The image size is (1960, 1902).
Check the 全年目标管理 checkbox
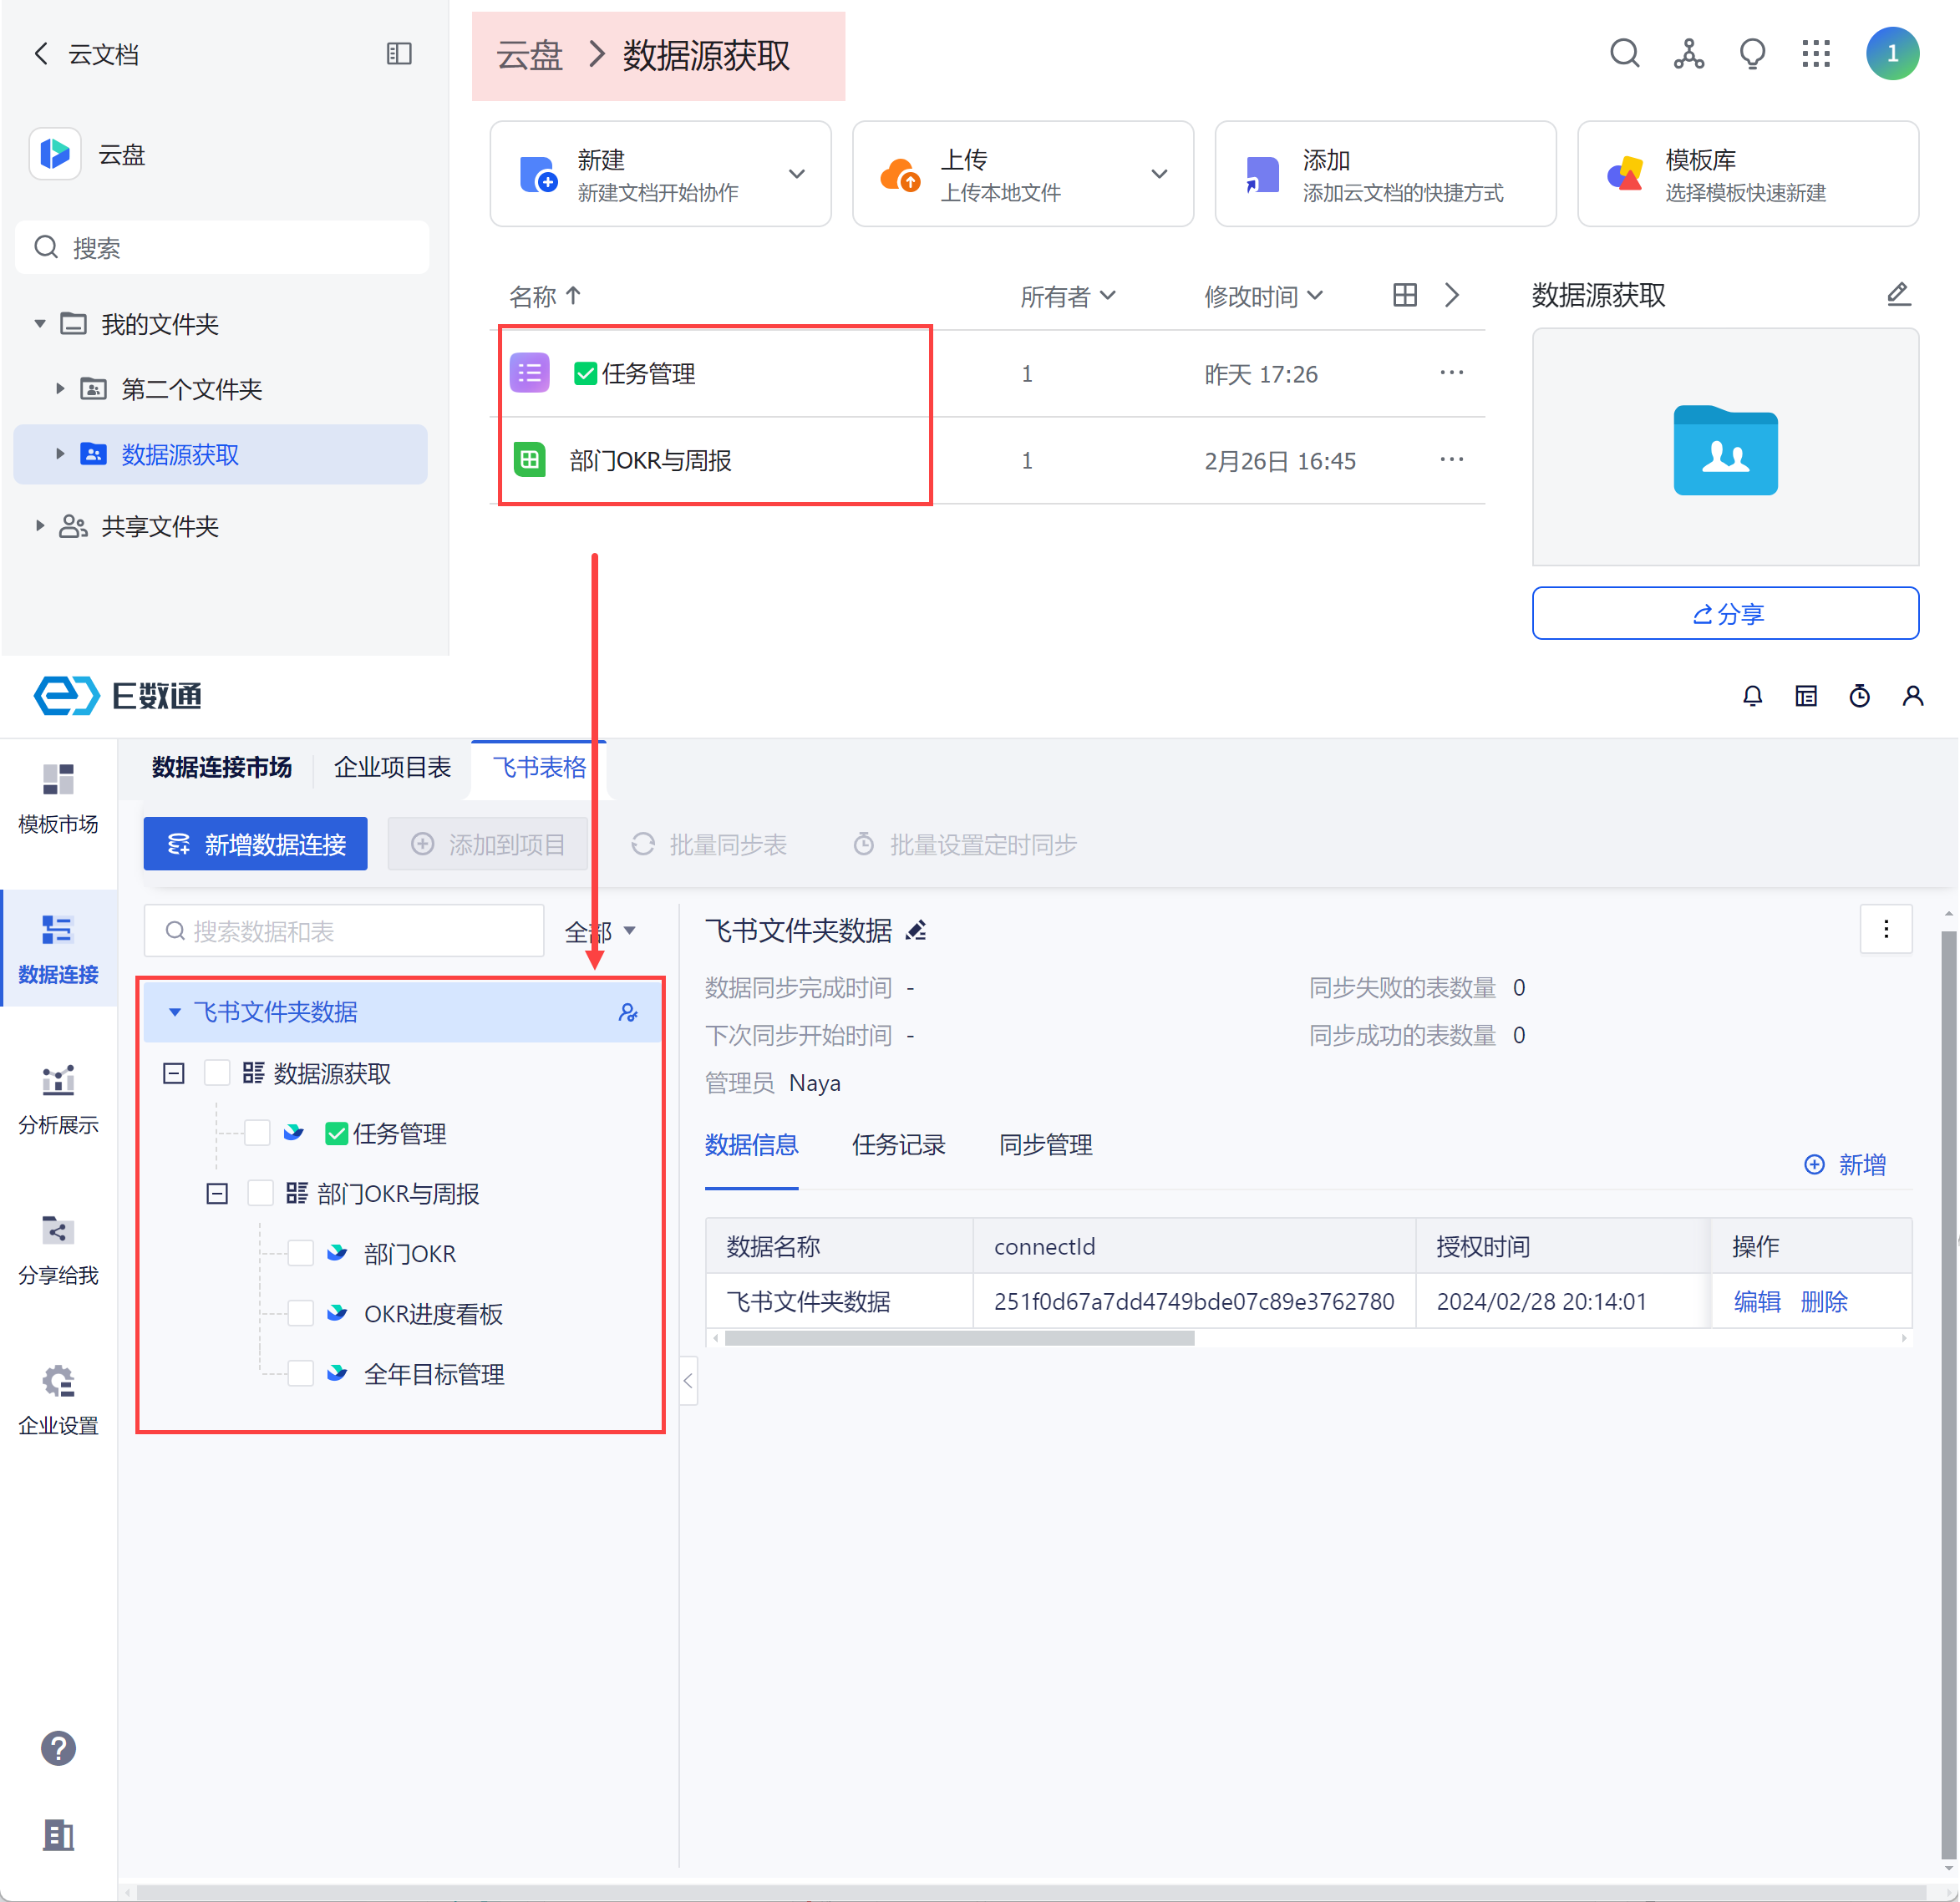click(300, 1374)
